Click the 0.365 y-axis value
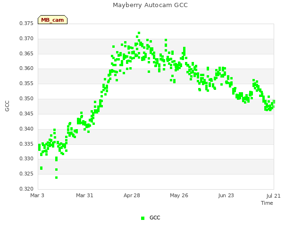302x227 pixels. 26,53
